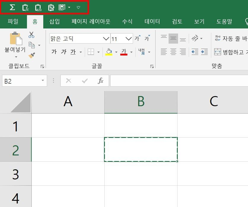The height and width of the screenshot is (207, 248).
Task: Open the 도움말 tab
Action: tap(224, 21)
